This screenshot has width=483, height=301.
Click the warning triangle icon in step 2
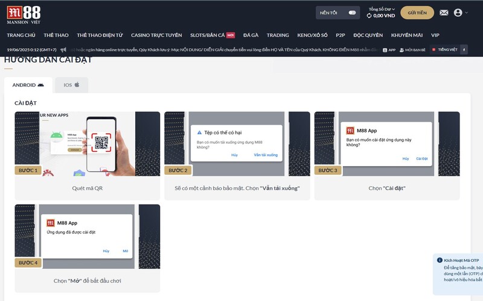(x=199, y=132)
